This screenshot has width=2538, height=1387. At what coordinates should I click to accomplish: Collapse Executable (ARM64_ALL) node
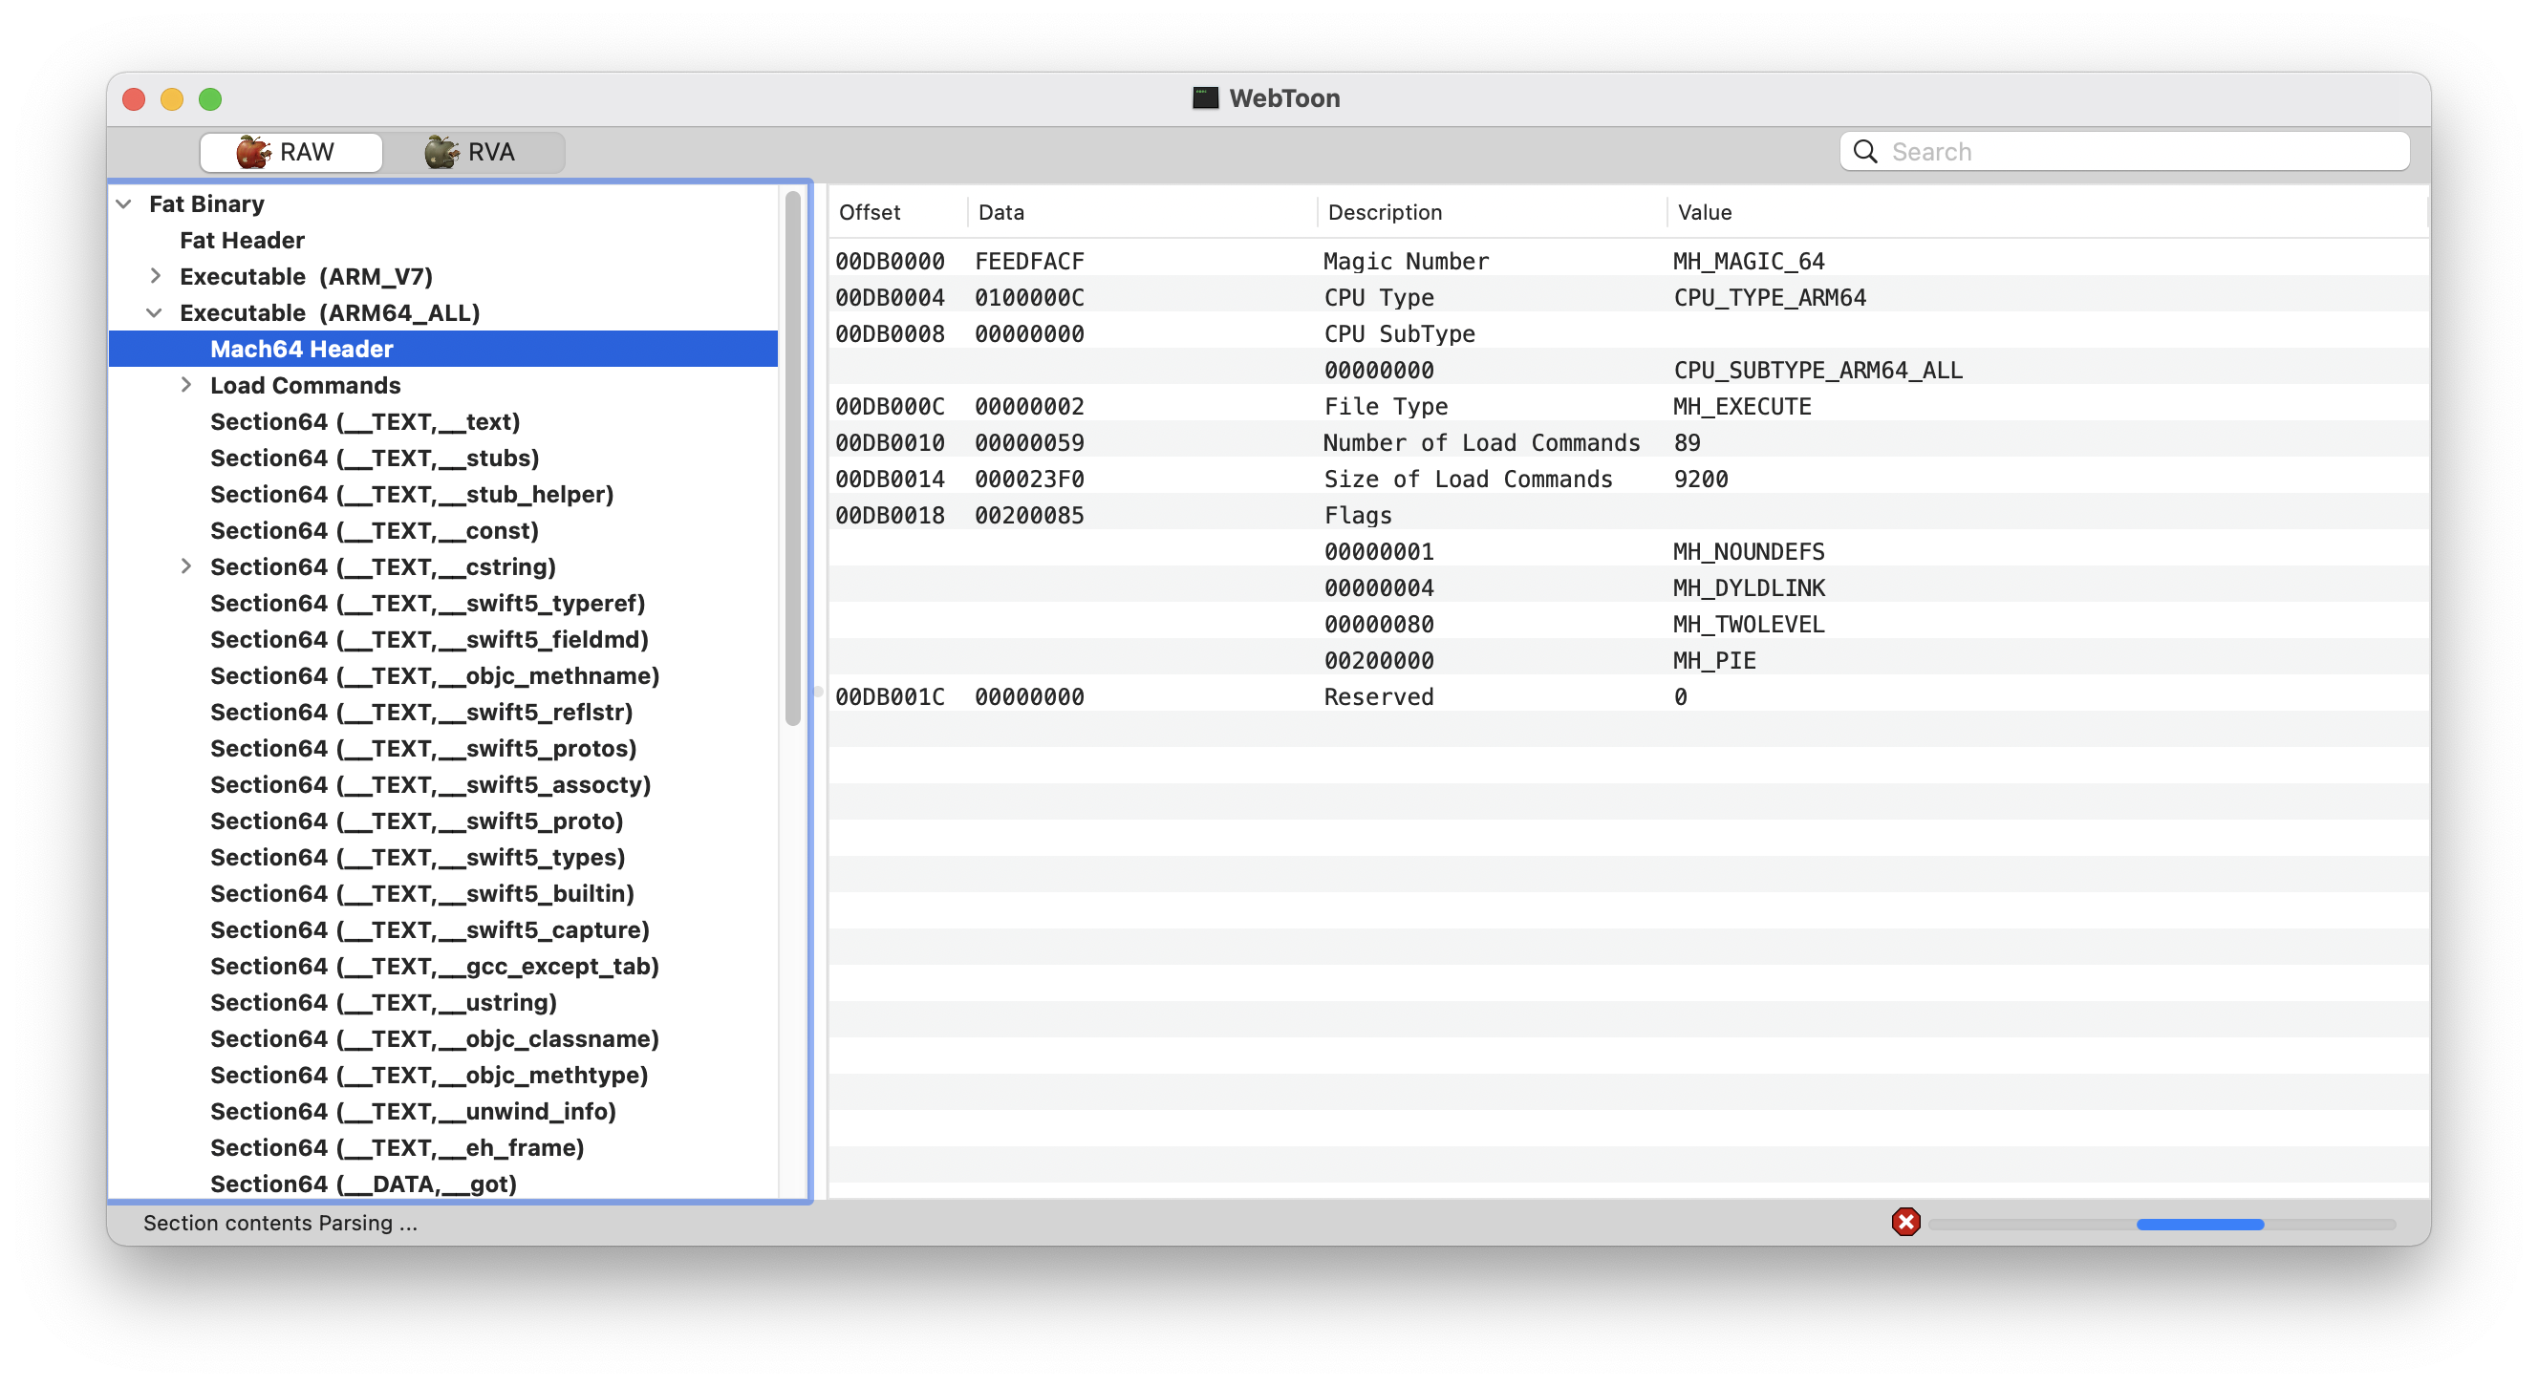(x=155, y=312)
